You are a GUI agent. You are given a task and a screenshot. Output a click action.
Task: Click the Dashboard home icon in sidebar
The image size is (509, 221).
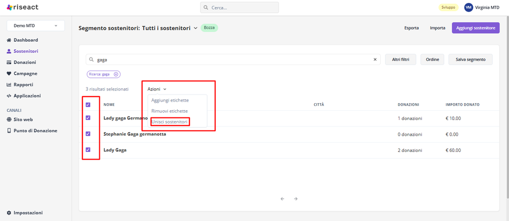[x=9, y=40]
